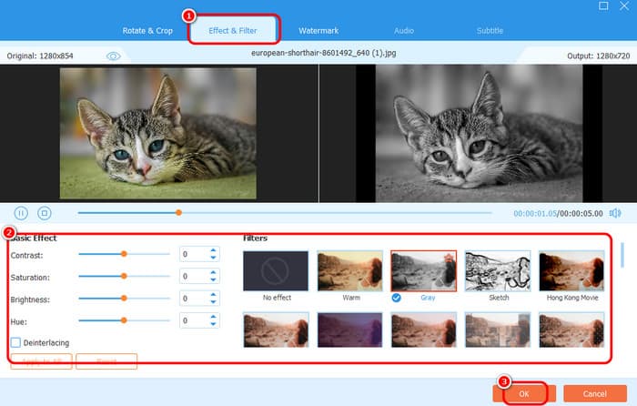
Task: Click the filters panel scrollbar
Action: click(x=622, y=255)
